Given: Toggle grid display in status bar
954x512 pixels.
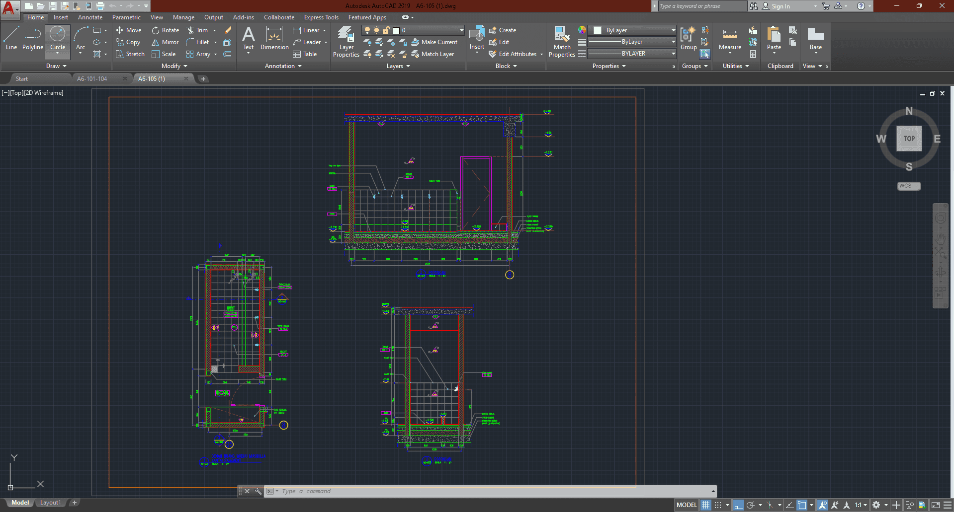Looking at the screenshot, I should point(706,505).
